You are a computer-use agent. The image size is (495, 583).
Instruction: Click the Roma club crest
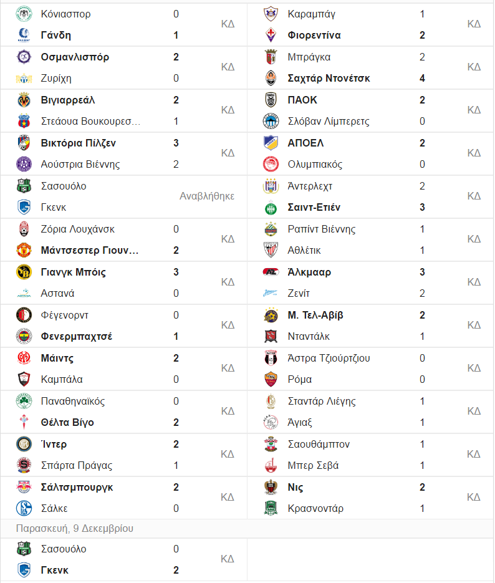[271, 379]
